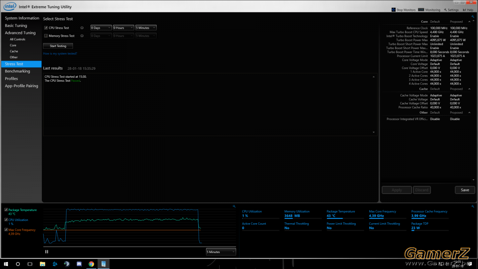Open System Information page
Screen dimensions: 478x269
22,18
